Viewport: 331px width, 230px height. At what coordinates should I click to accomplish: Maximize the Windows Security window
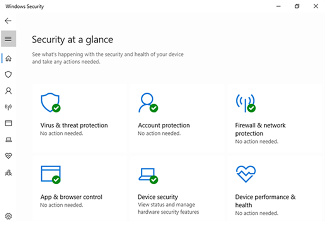pyautogui.click(x=297, y=6)
